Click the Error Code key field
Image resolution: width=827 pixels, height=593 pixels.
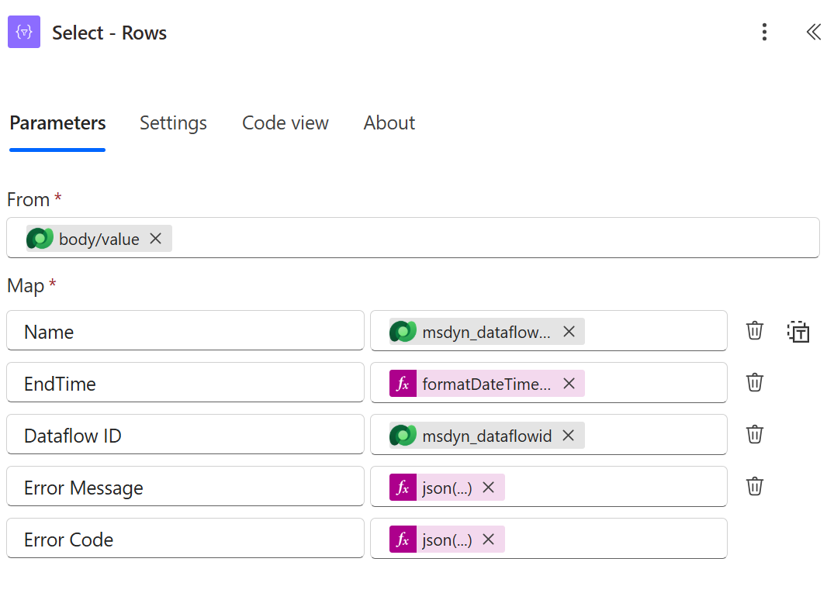click(x=185, y=538)
